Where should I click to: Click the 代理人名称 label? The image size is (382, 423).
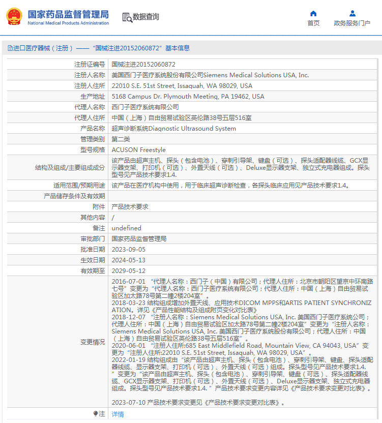[90, 107]
